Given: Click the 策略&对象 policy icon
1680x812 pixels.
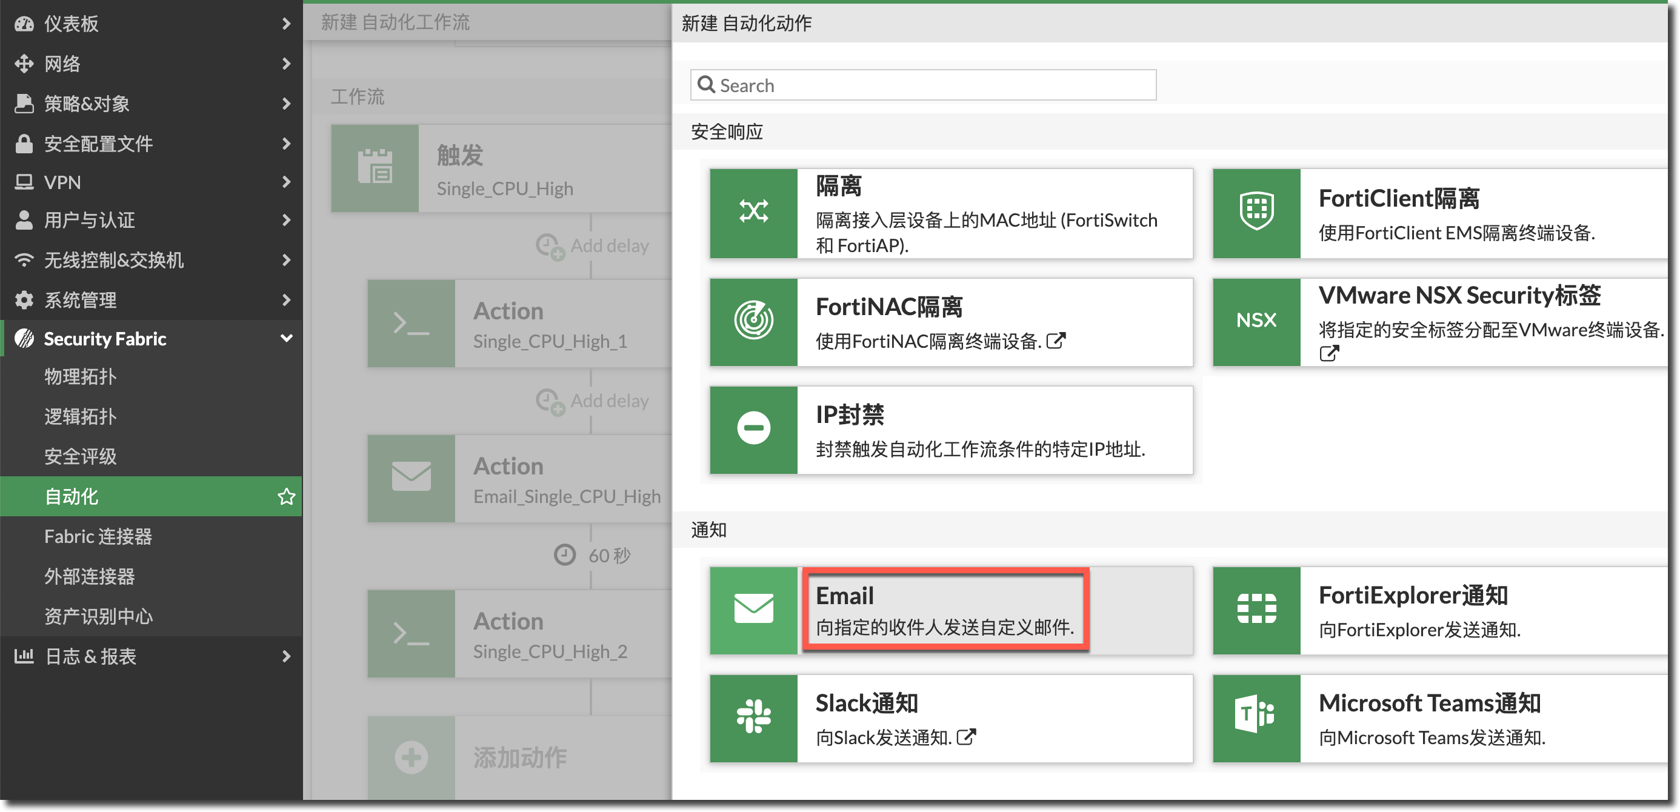Looking at the screenshot, I should 24,104.
